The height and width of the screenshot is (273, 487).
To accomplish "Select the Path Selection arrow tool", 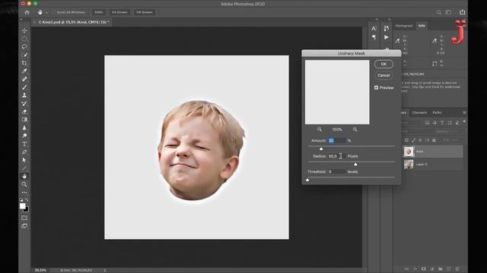I will click(x=24, y=160).
